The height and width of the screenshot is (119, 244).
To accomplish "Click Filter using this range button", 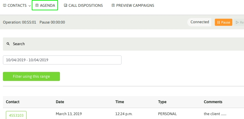I will click(31, 76).
